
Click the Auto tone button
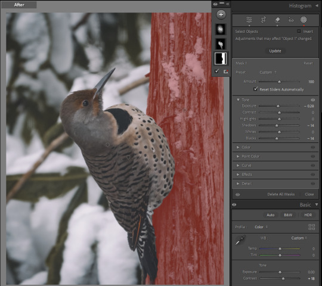pos(271,215)
